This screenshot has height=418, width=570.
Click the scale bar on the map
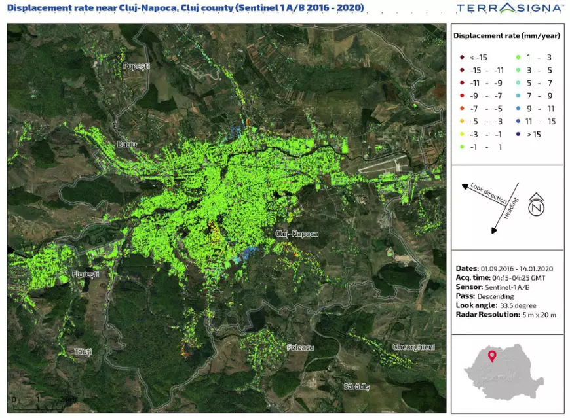pyautogui.click(x=39, y=398)
